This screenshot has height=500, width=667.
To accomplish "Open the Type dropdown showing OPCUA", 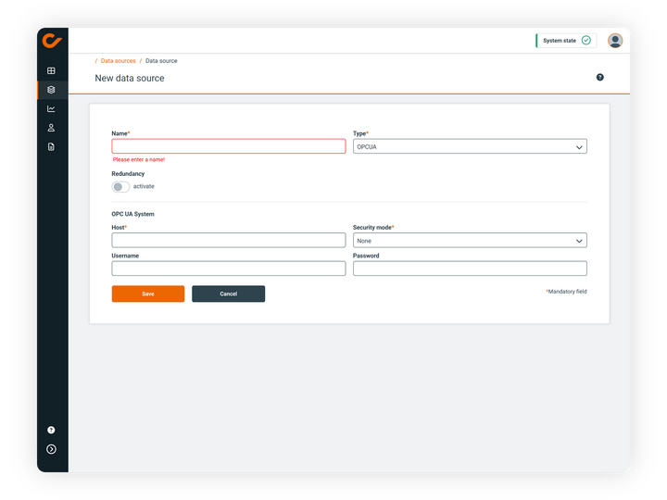I will (470, 146).
